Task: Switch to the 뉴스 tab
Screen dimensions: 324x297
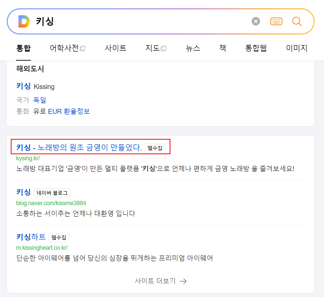Action: pos(193,48)
